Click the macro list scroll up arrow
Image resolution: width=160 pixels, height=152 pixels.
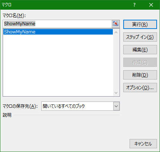coord(116,32)
